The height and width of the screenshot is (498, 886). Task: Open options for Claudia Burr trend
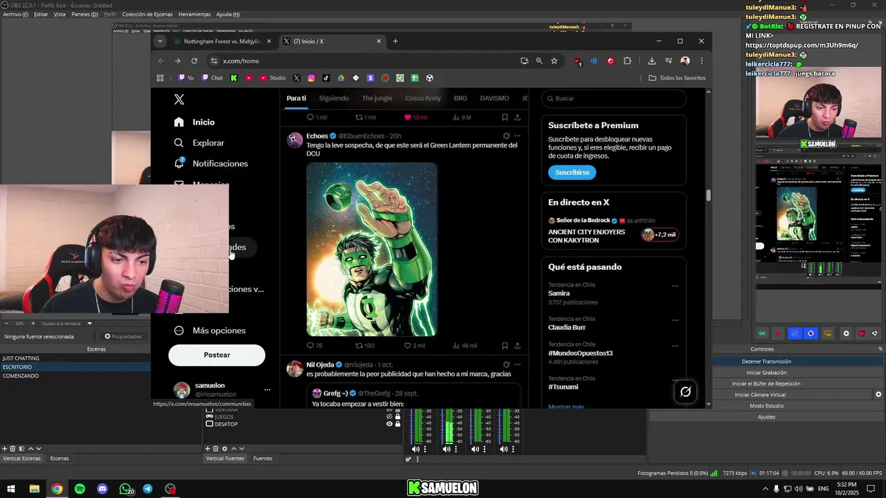pos(675,321)
